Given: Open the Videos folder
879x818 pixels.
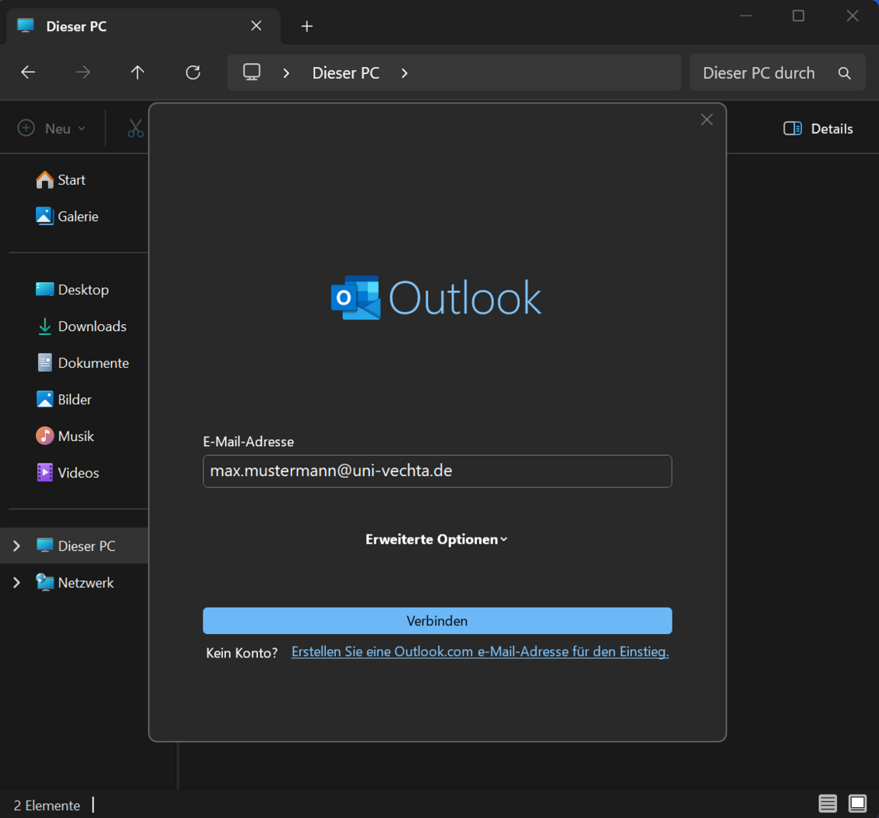Looking at the screenshot, I should pyautogui.click(x=67, y=473).
